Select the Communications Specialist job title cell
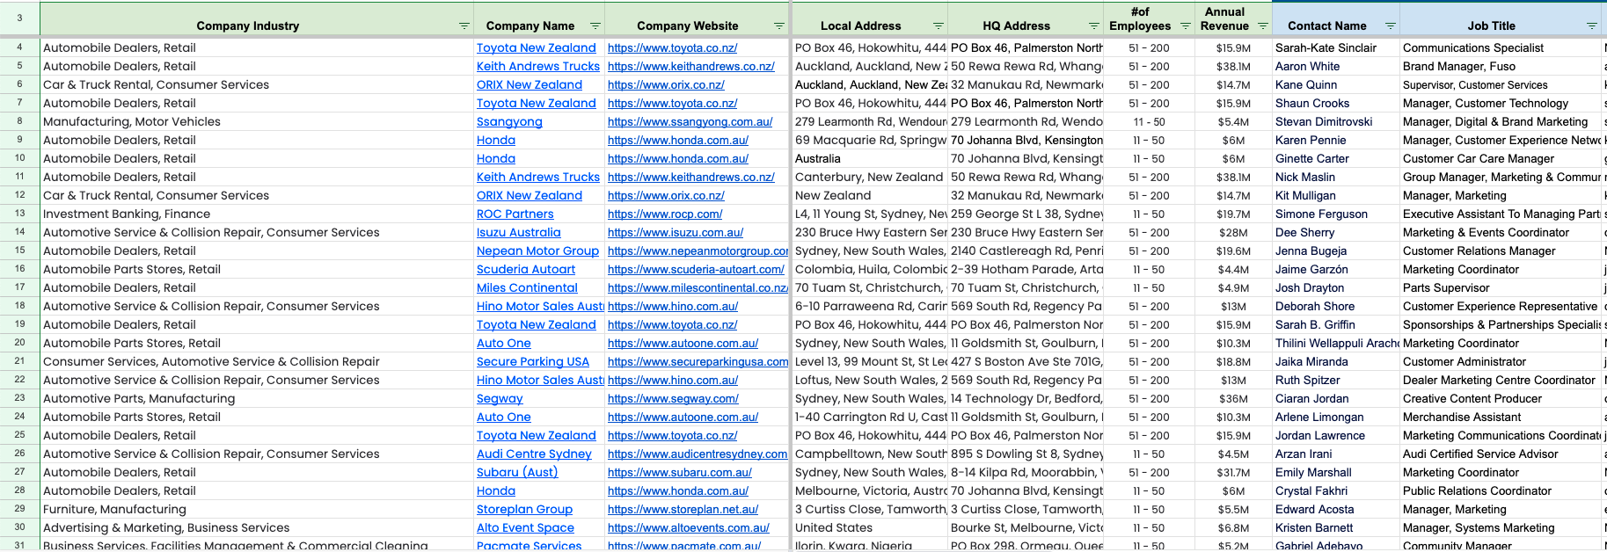 click(1501, 48)
